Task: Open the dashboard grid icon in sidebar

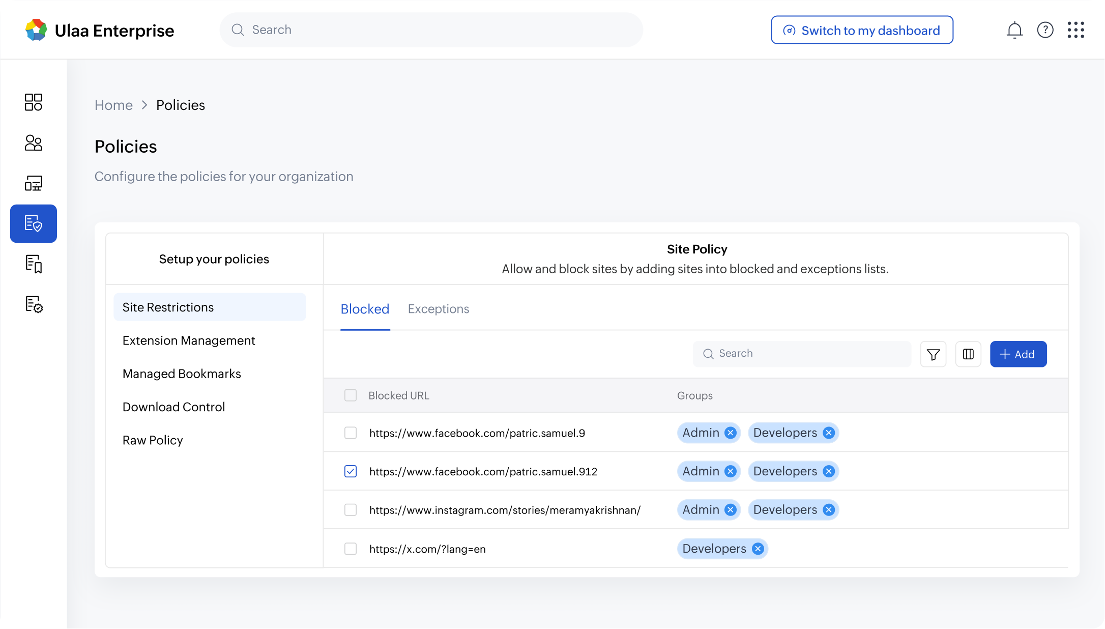Action: tap(34, 102)
